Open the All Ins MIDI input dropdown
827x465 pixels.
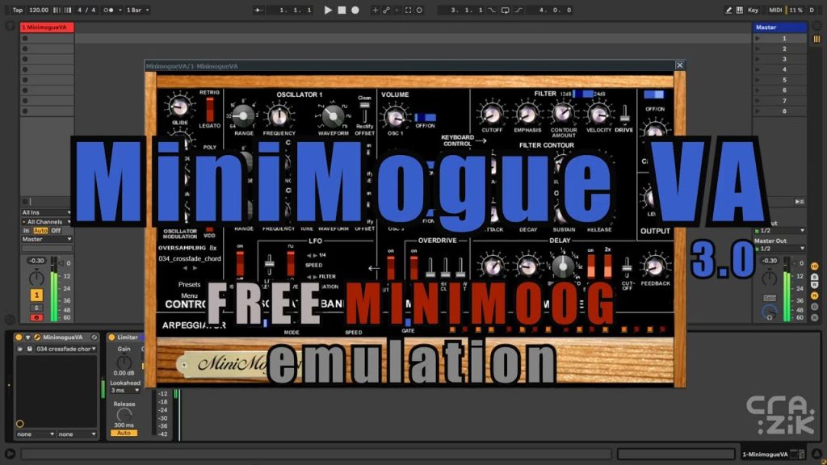pyautogui.click(x=46, y=212)
